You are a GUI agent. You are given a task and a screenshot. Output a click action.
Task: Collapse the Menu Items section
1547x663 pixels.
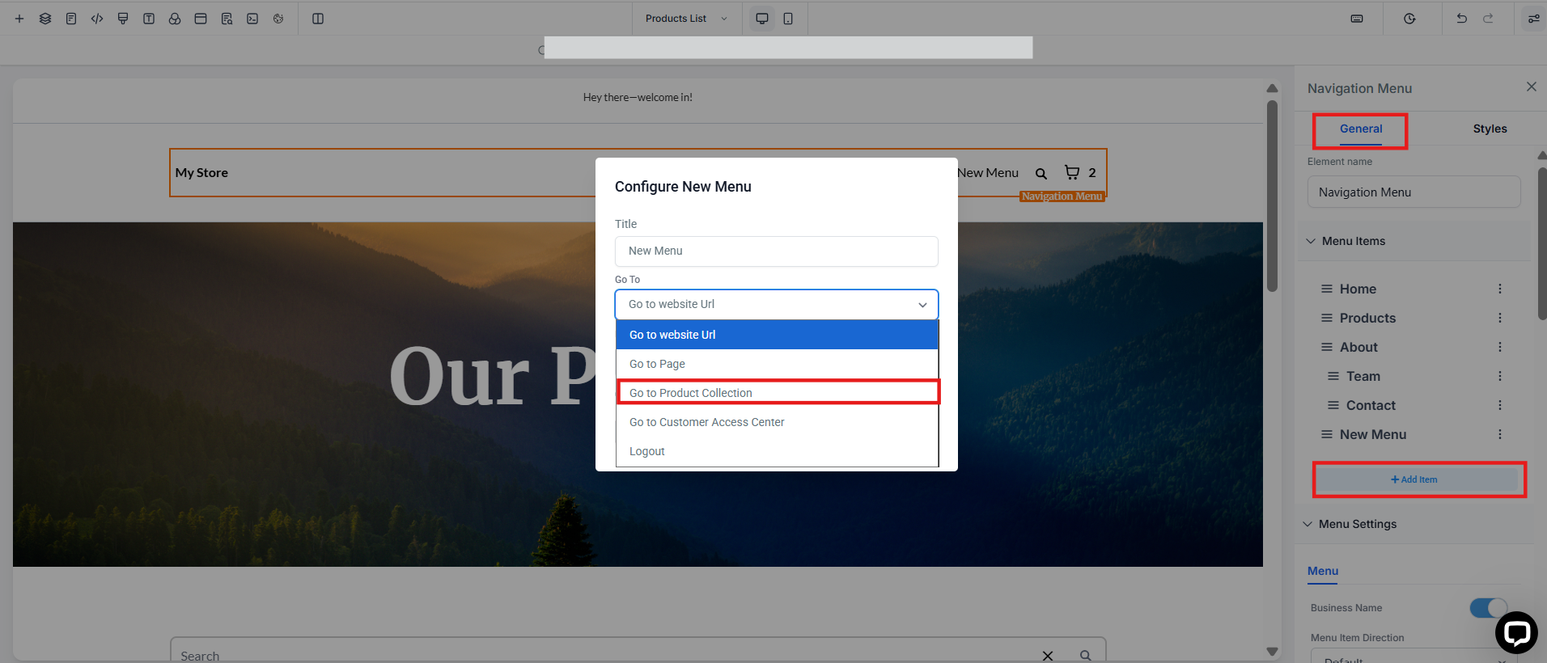(x=1311, y=241)
